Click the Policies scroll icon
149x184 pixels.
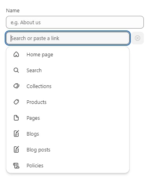(16, 165)
